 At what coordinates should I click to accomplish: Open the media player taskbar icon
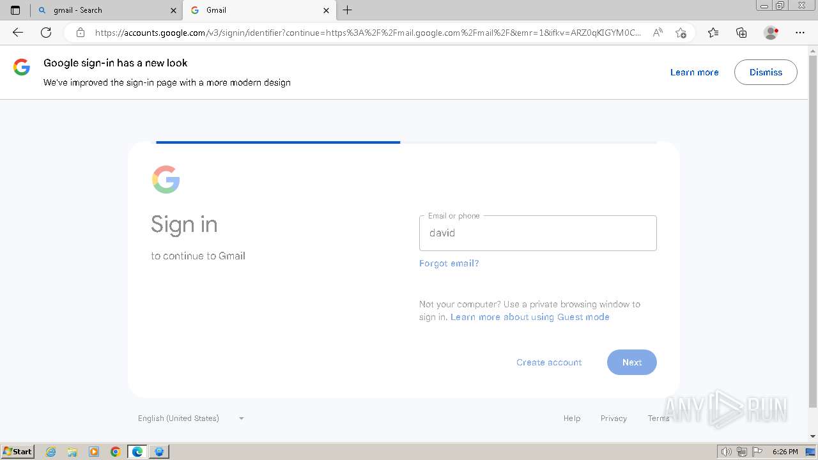tap(94, 452)
